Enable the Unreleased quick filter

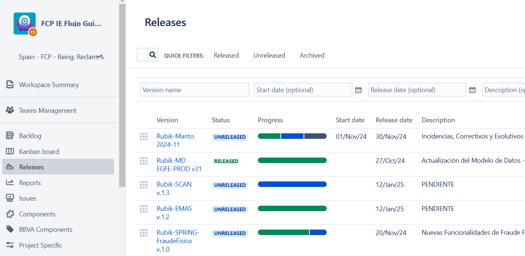[269, 55]
